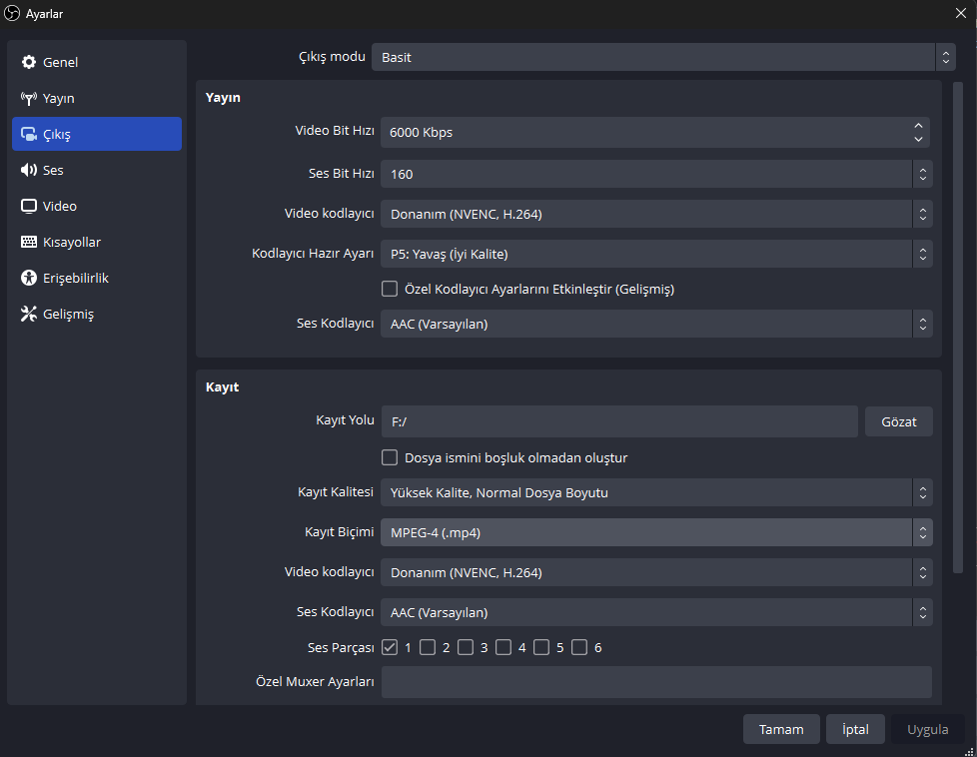Click the Erişebilirlik accessibility icon
Image resolution: width=977 pixels, height=757 pixels.
[29, 279]
